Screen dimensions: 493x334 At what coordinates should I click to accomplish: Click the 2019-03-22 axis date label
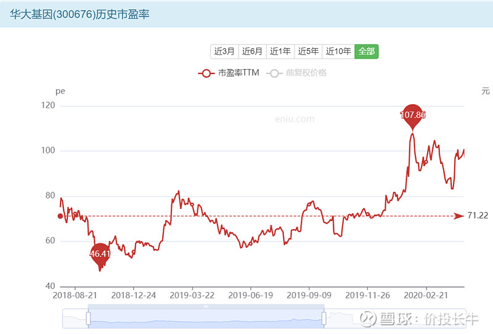pos(192,295)
